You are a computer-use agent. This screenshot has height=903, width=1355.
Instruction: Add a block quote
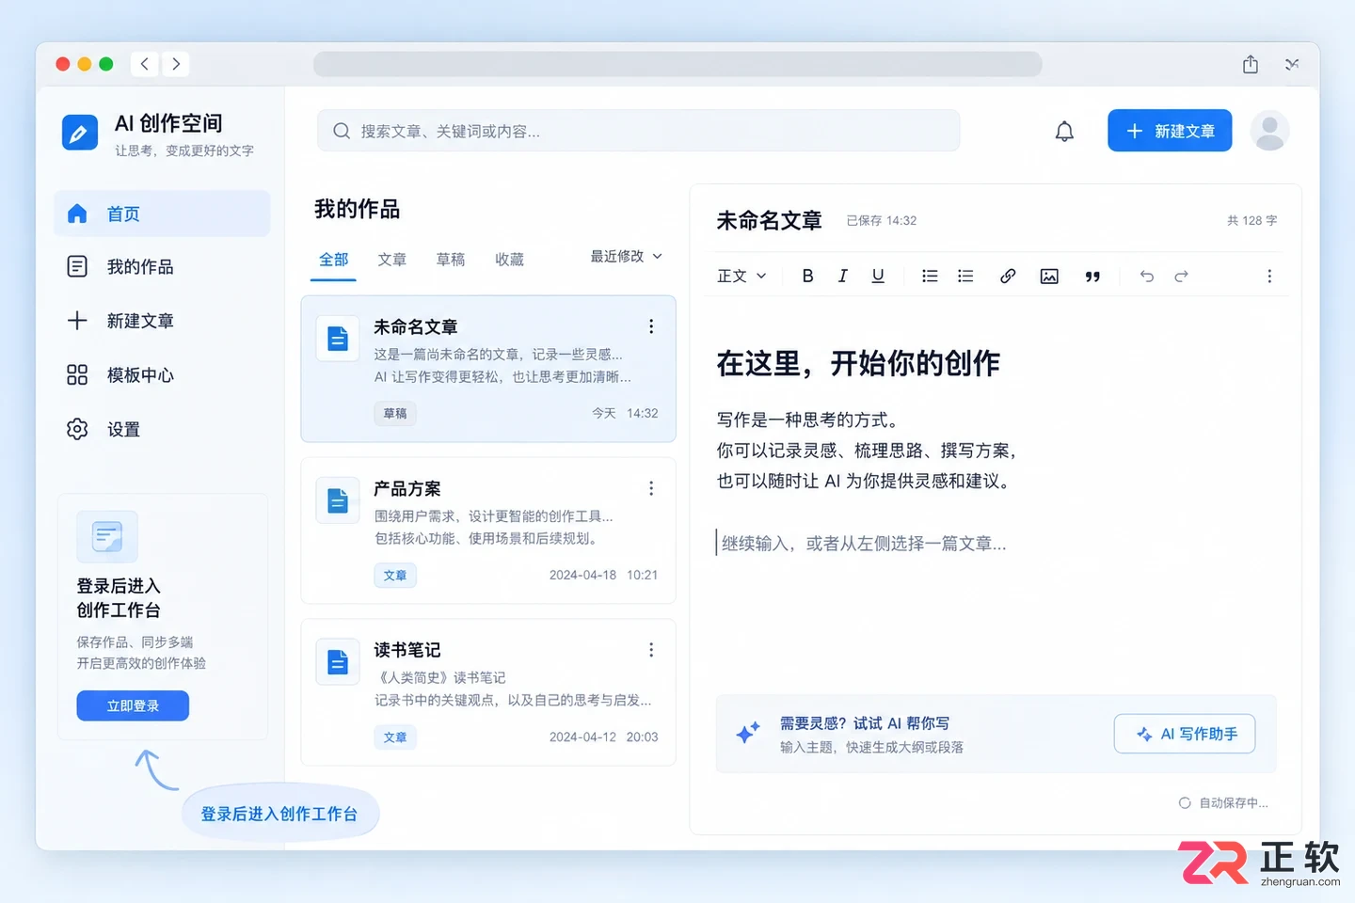(x=1092, y=277)
